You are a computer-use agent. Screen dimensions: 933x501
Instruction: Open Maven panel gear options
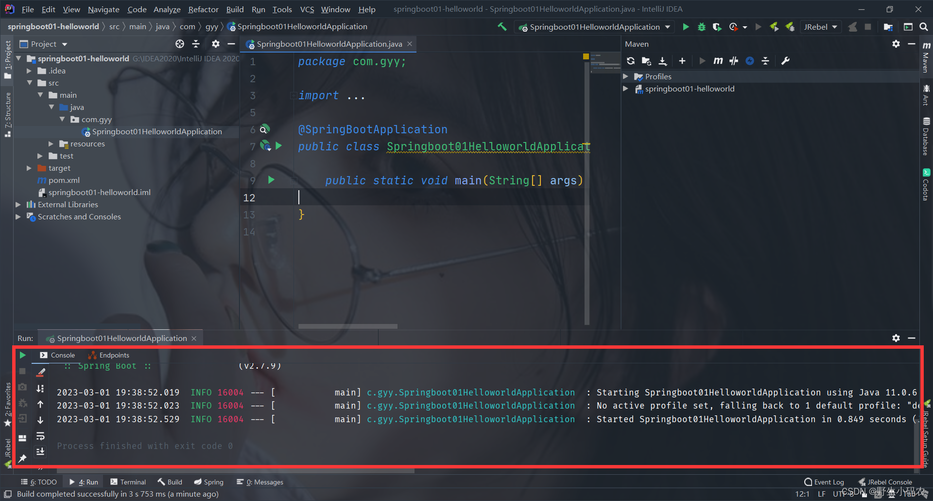click(x=896, y=44)
